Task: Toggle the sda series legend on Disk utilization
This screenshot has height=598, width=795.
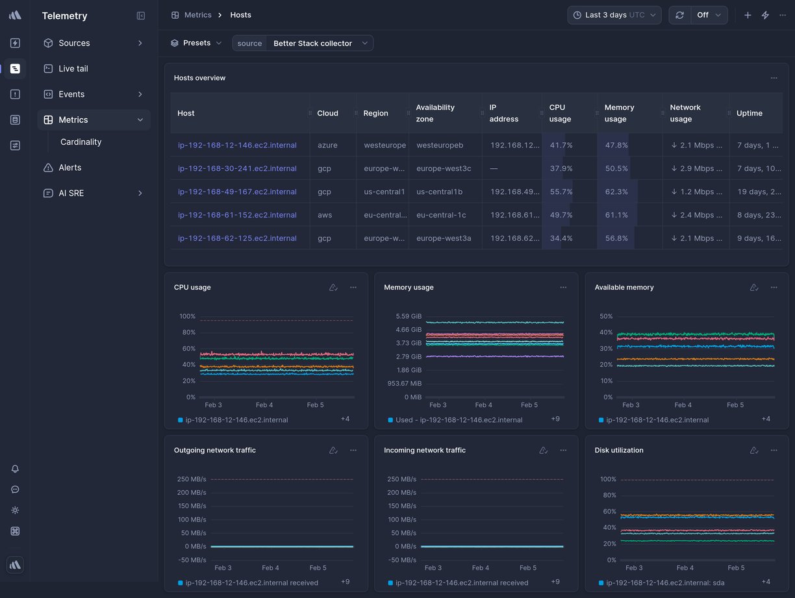Action: 662,582
